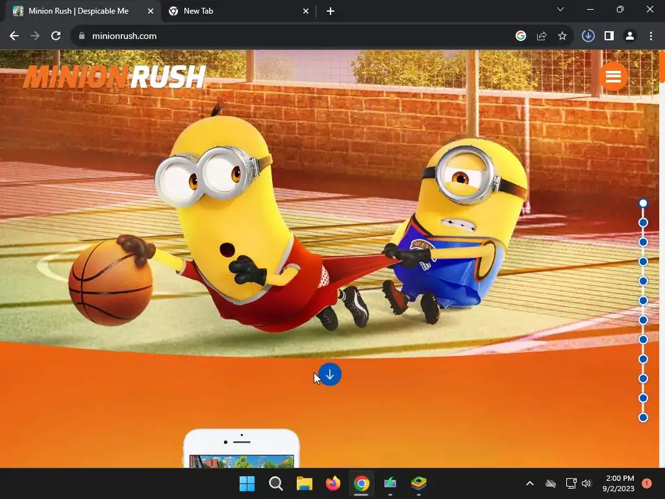
Task: Launch Firefox from the taskbar
Action: click(333, 483)
